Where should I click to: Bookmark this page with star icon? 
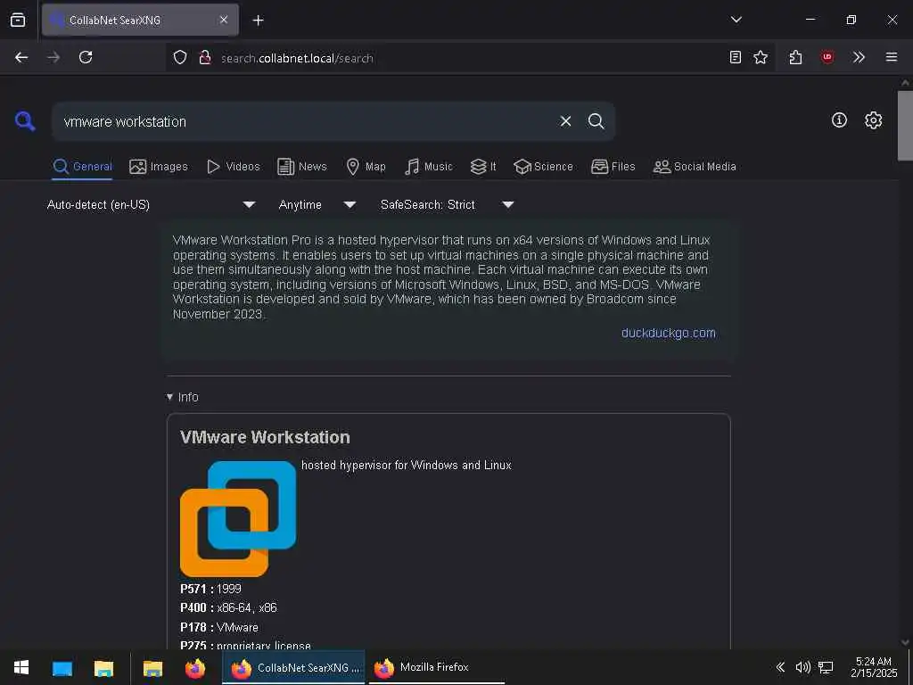tap(761, 57)
